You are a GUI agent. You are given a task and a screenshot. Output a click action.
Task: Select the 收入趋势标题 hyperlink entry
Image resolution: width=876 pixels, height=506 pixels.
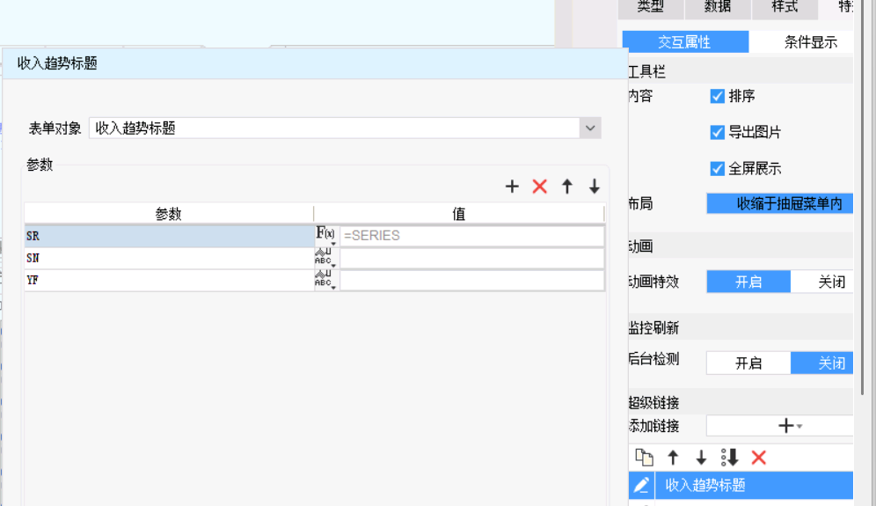754,485
